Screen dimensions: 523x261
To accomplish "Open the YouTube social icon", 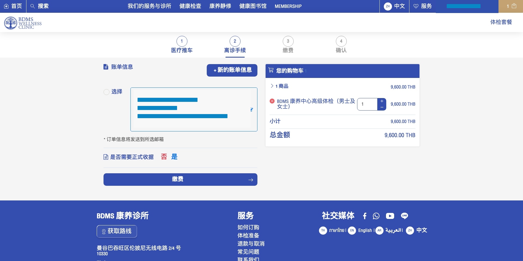I will coord(390,216).
